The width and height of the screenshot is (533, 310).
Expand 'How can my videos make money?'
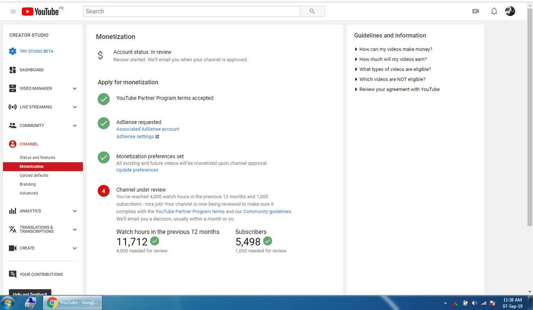(394, 49)
